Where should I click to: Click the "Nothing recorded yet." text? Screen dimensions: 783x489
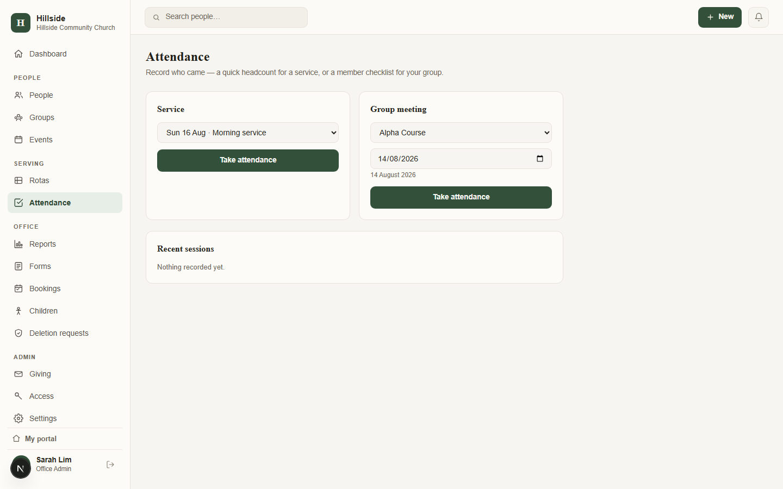tap(191, 267)
